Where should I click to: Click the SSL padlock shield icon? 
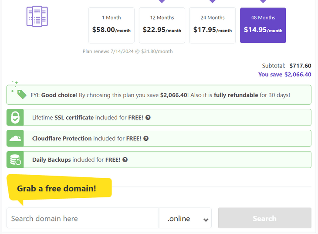(15, 118)
